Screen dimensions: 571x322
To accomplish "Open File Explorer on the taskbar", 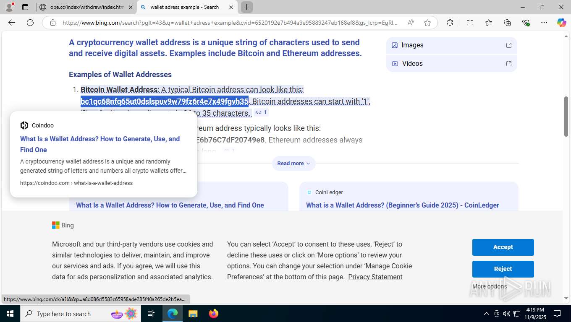I will coord(193,314).
